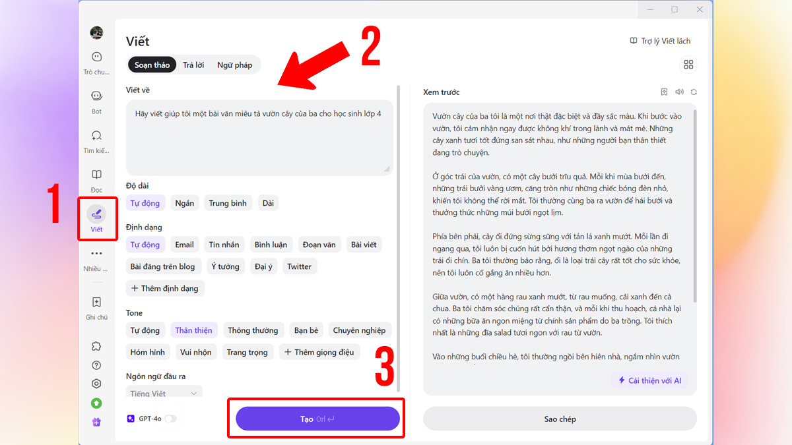The width and height of the screenshot is (792, 445).
Task: Open the Đọc reading icon
Action: point(97,175)
